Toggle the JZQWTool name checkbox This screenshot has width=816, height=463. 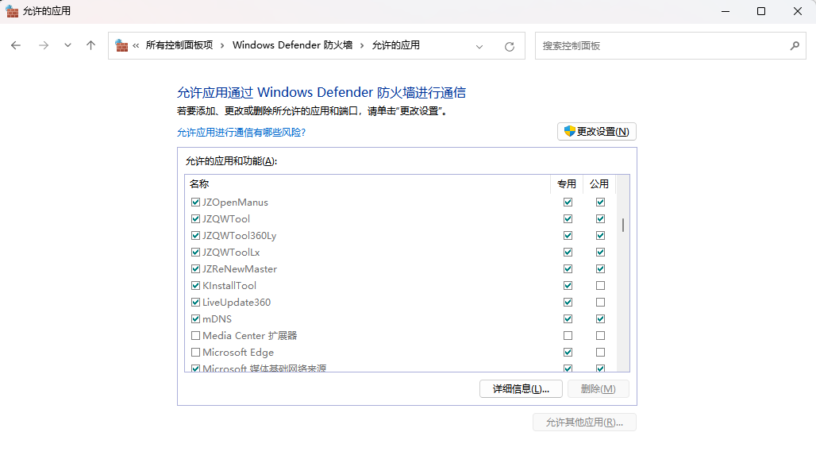point(196,218)
